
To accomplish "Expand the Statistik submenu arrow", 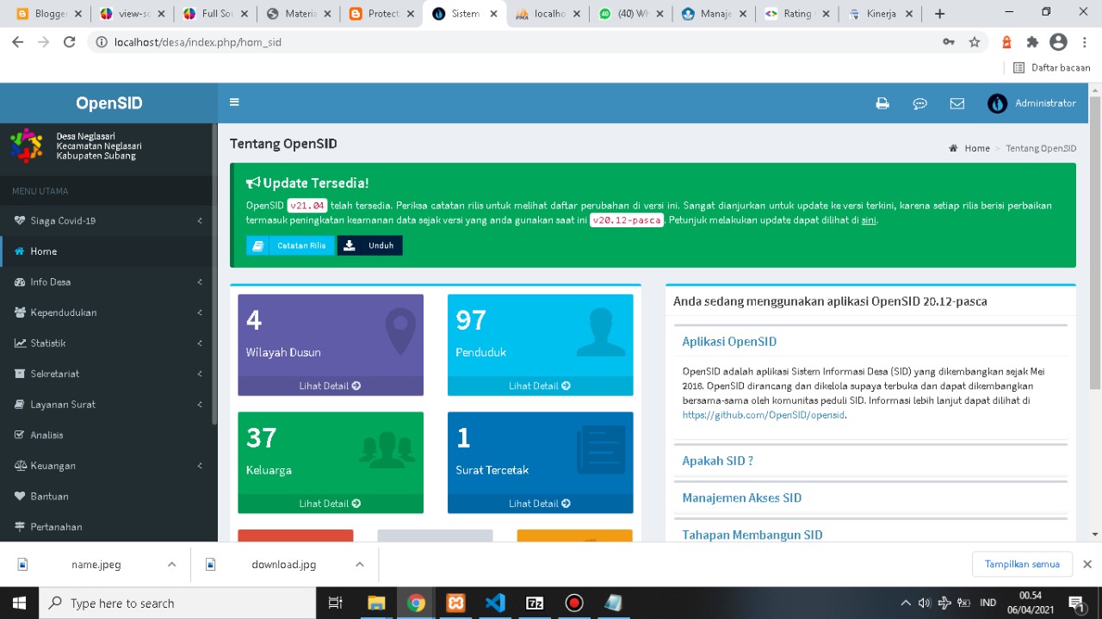I will click(x=200, y=343).
